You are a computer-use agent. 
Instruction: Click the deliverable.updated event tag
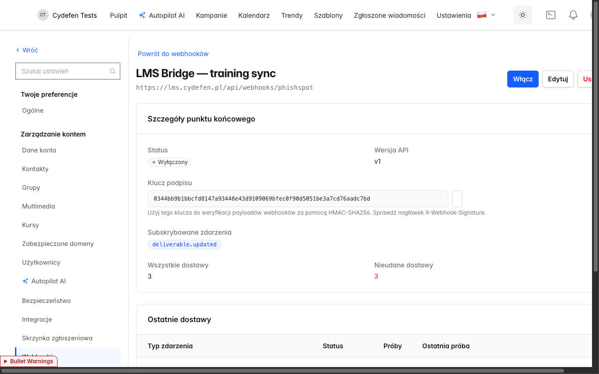(184, 245)
